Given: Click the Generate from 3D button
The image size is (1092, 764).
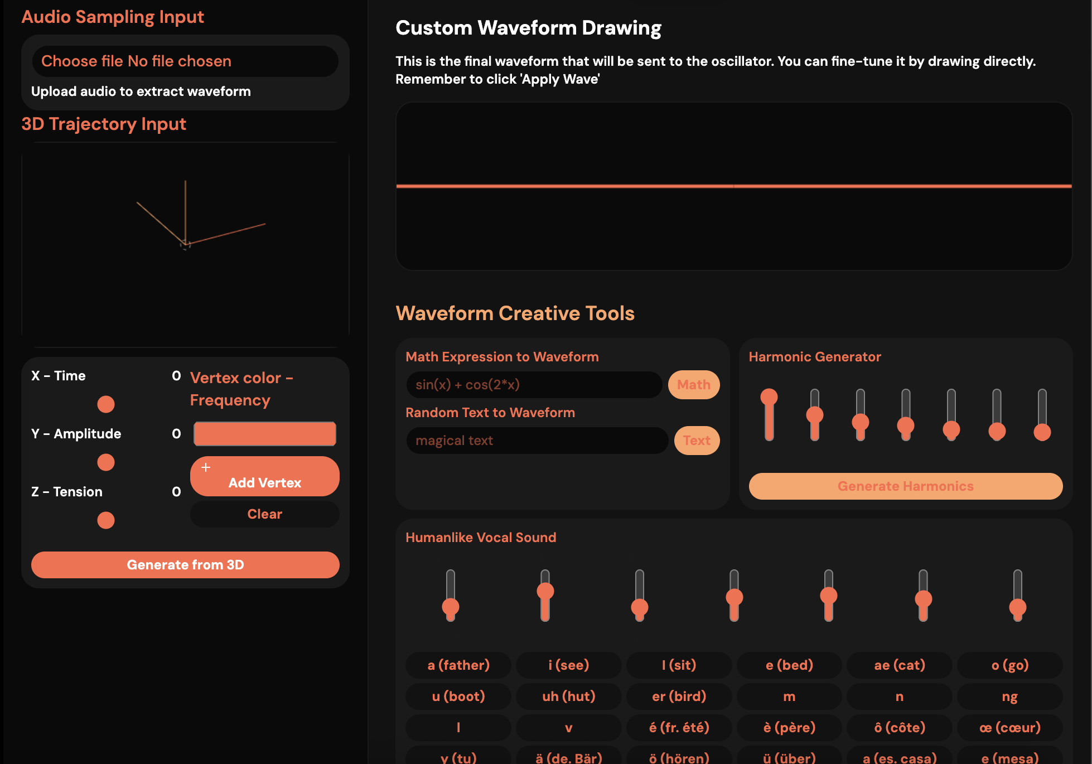Looking at the screenshot, I should click(185, 564).
